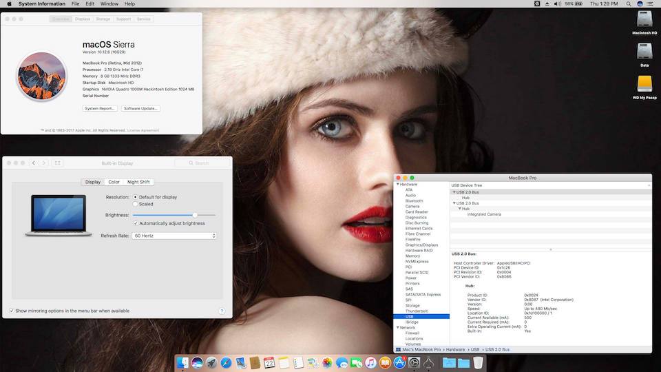Click the System Report button
Viewport: 661px width, 372px height.
click(100, 109)
